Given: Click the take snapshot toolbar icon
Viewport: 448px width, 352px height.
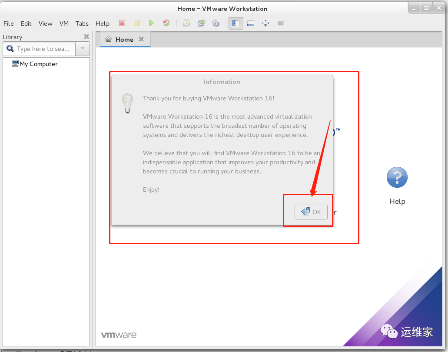Looking at the screenshot, I should click(x=186, y=23).
